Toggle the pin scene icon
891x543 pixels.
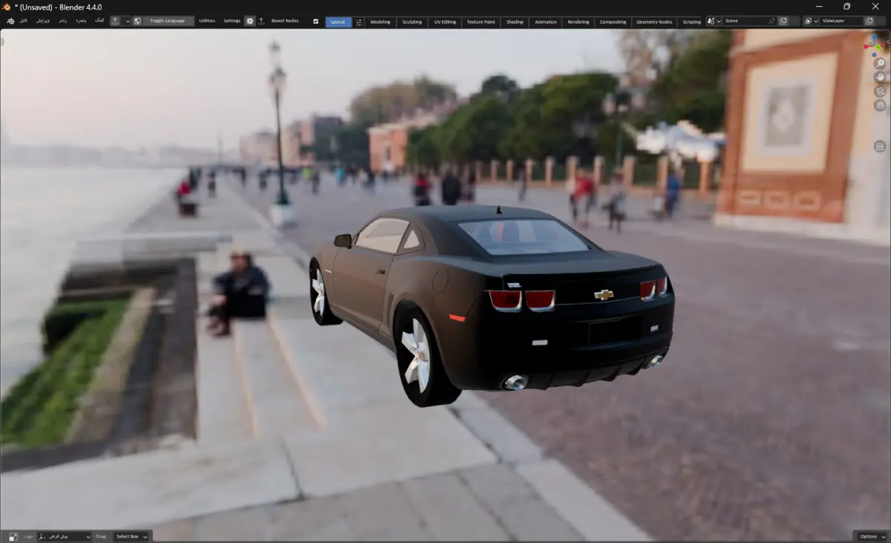pyautogui.click(x=771, y=21)
